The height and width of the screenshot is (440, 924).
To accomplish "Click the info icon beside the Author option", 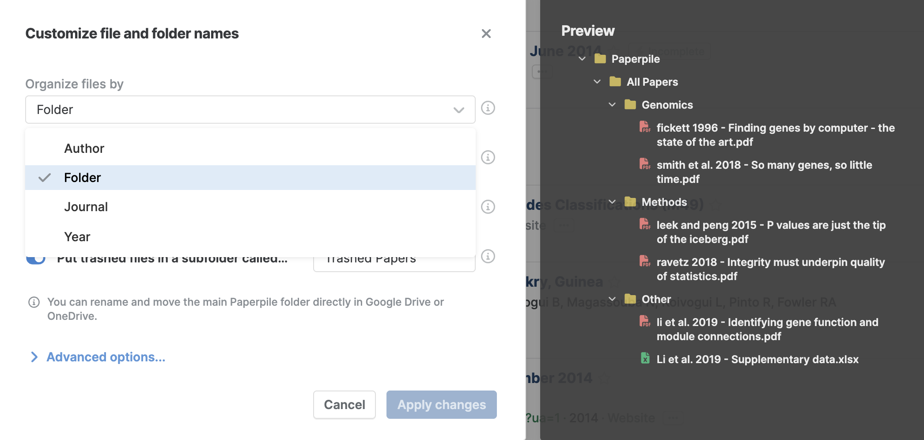I will point(488,157).
